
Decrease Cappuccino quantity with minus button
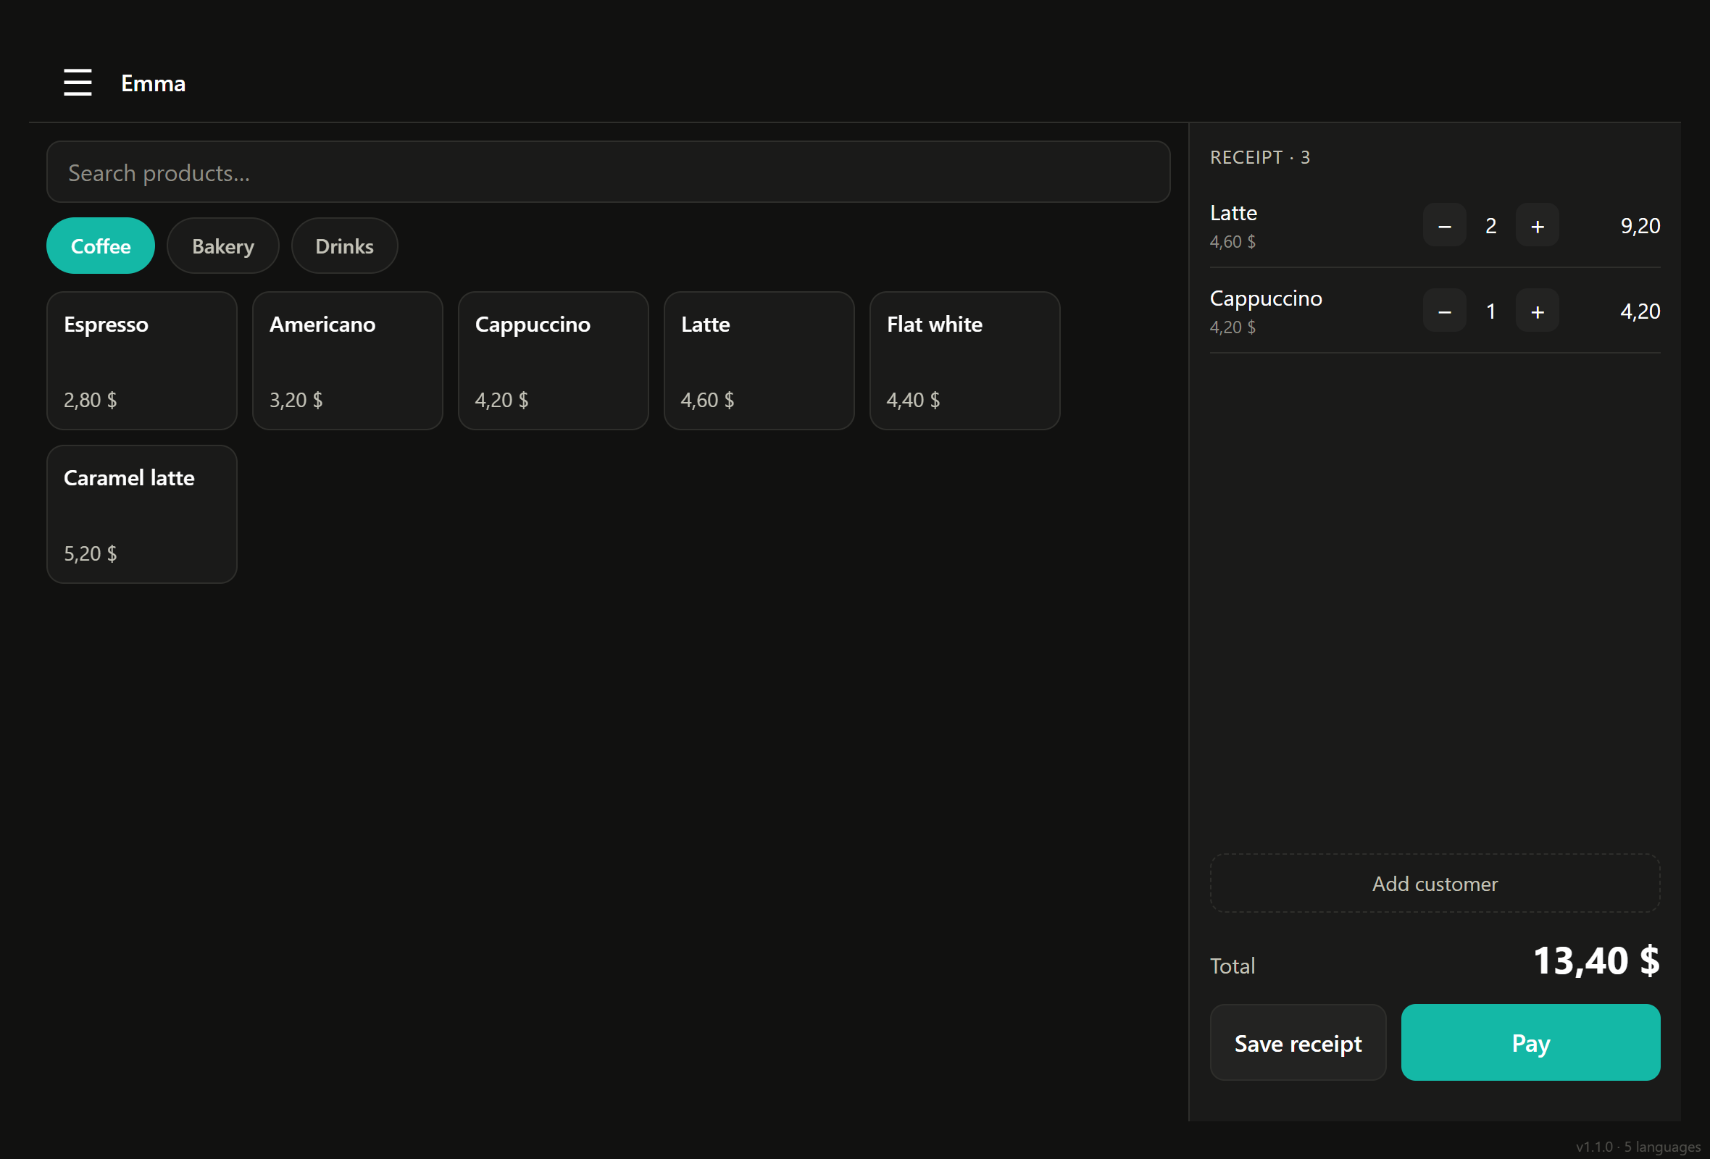[1444, 311]
